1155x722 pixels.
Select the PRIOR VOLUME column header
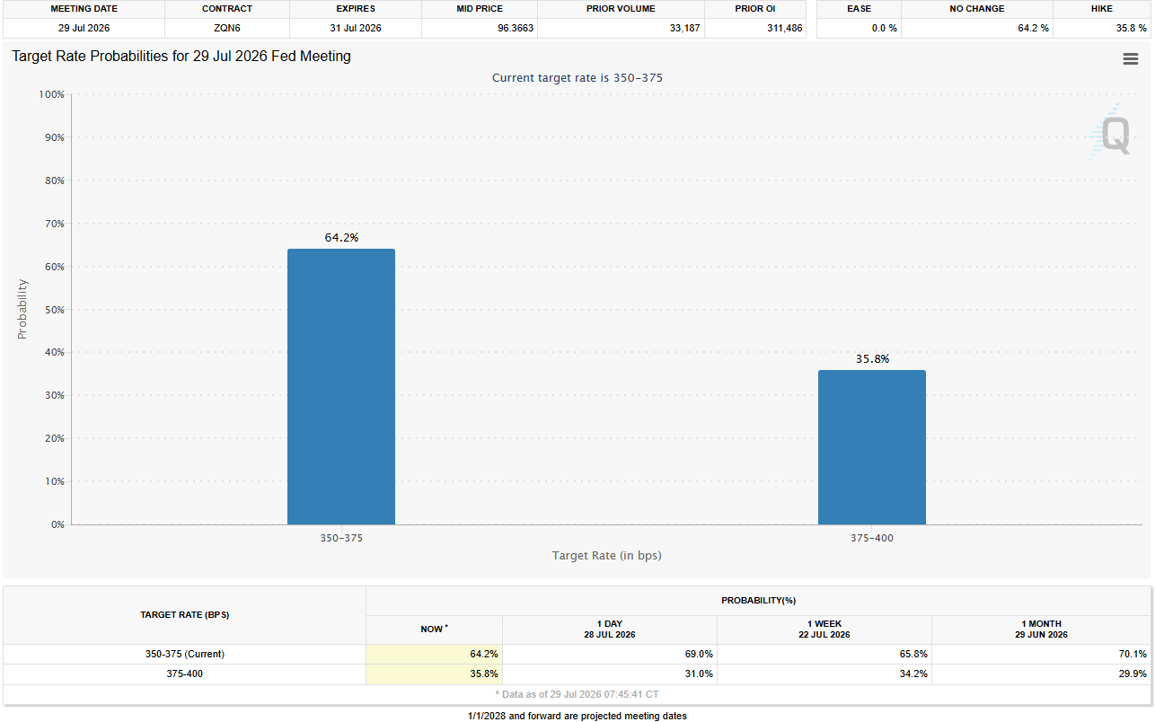coord(621,8)
